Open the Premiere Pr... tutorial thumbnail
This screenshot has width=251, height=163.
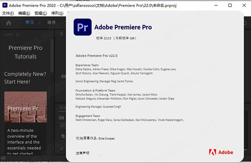(26, 107)
